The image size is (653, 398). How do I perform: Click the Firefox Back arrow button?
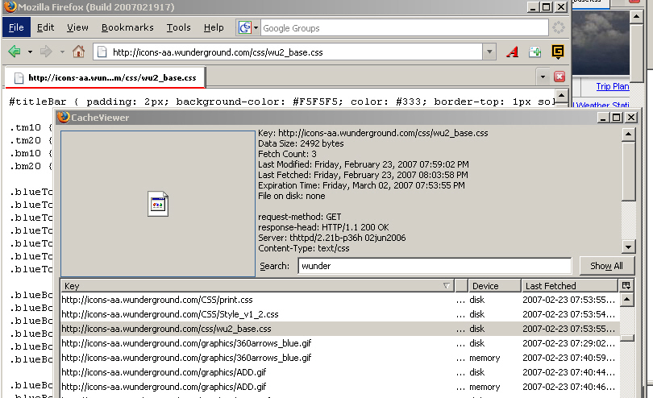15,52
